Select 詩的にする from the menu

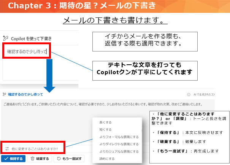click(107, 159)
